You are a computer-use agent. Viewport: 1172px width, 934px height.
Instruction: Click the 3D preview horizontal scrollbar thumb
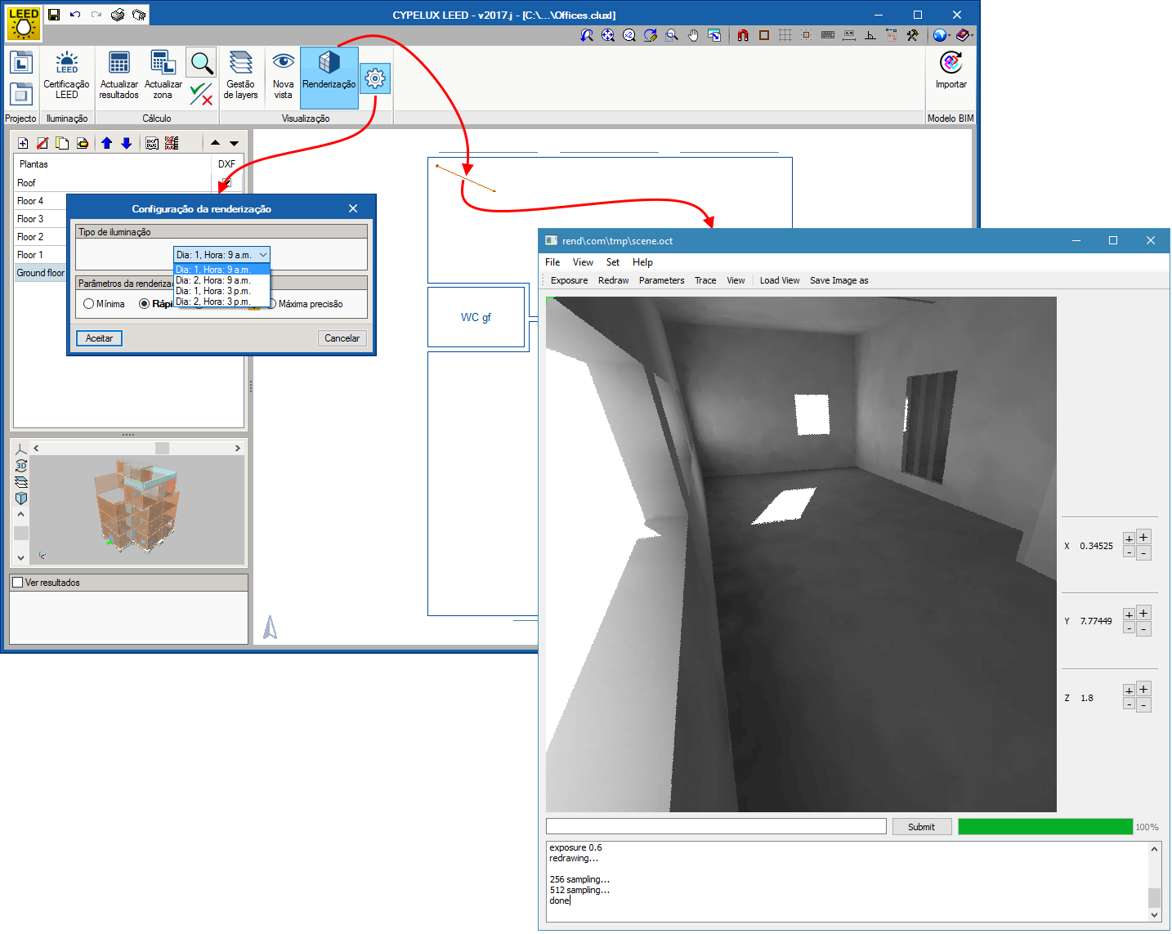click(x=162, y=448)
